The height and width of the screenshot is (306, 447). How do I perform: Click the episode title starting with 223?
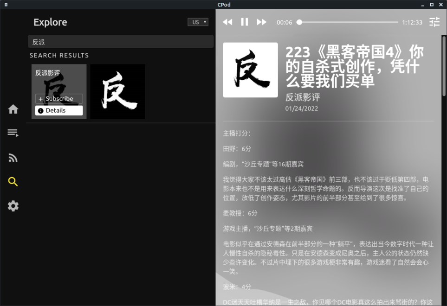pyautogui.click(x=355, y=67)
